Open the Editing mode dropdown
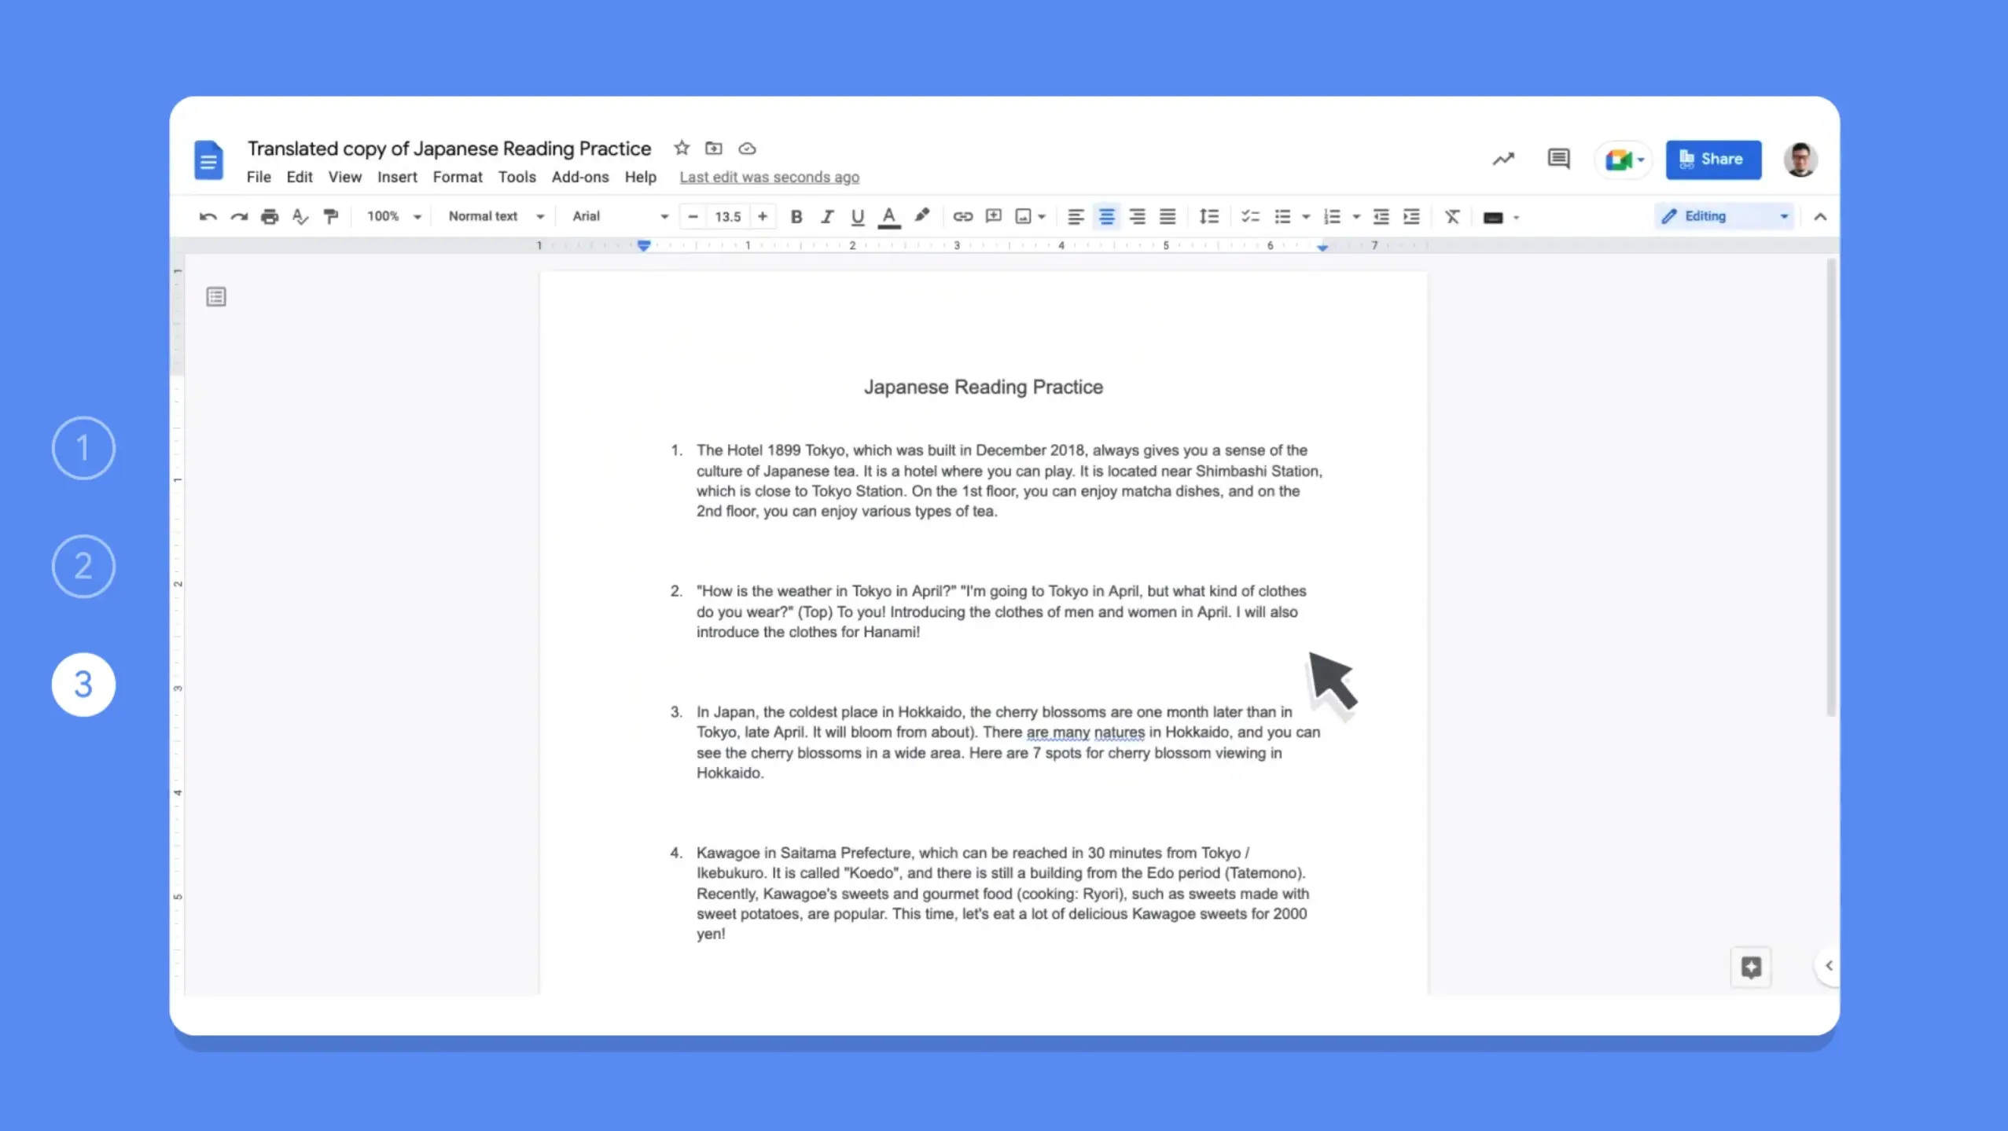2008x1131 pixels. [x=1782, y=215]
